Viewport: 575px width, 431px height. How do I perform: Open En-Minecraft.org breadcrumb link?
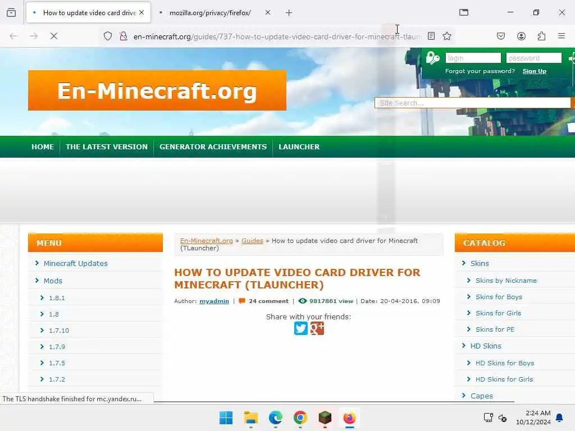207,241
